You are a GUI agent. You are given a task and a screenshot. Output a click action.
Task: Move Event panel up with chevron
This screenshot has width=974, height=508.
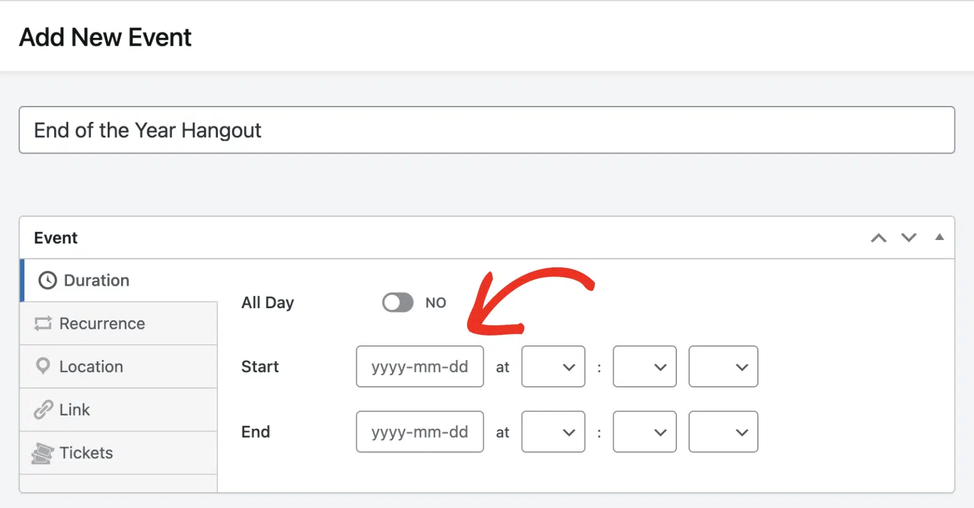(x=878, y=238)
